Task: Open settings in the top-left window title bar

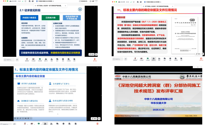Action: (92, 1)
